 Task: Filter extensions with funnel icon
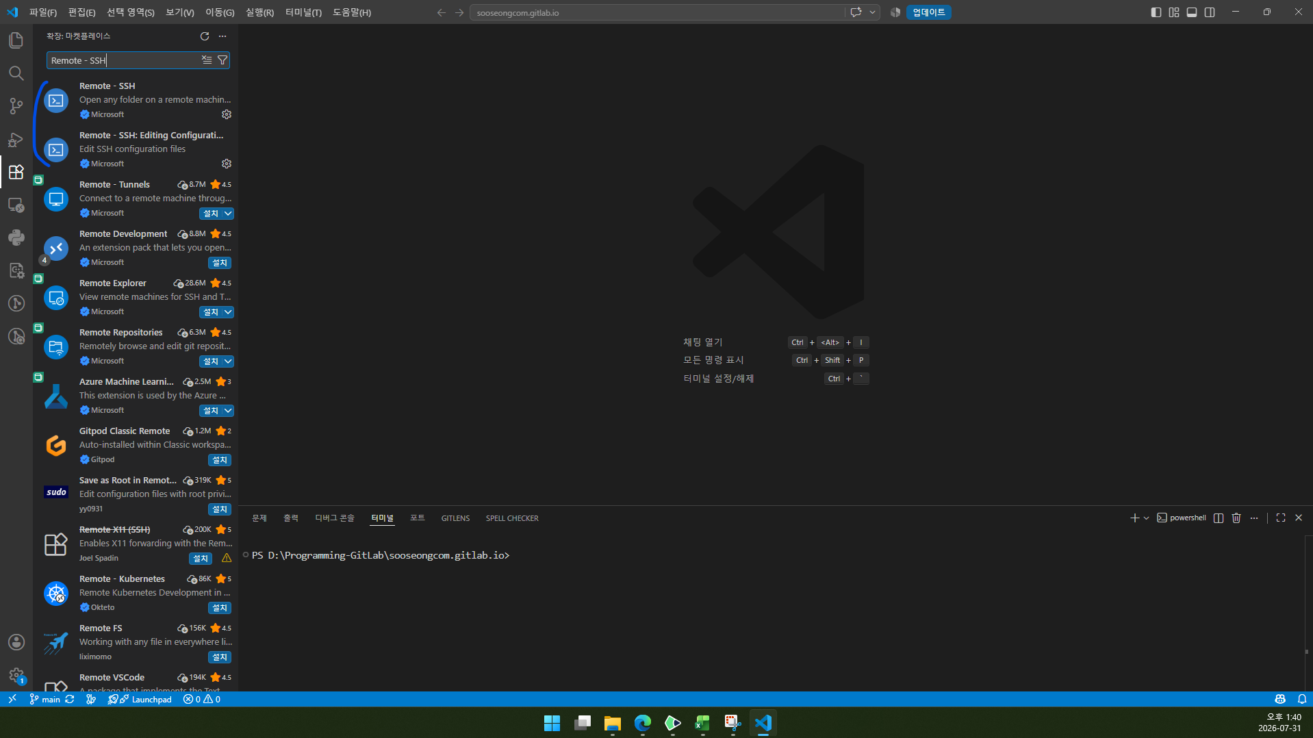tap(222, 60)
